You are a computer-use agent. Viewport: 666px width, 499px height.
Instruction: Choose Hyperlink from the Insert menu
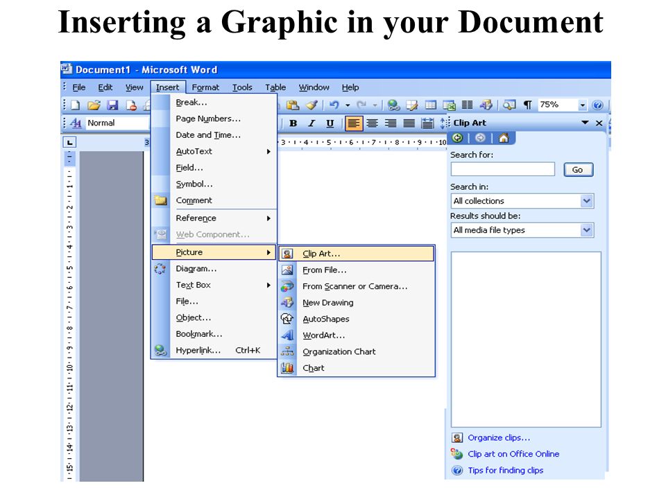click(214, 351)
